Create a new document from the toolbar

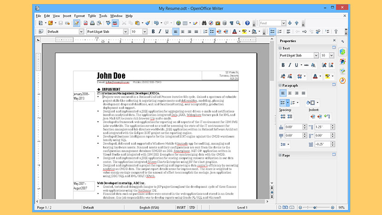point(41,23)
